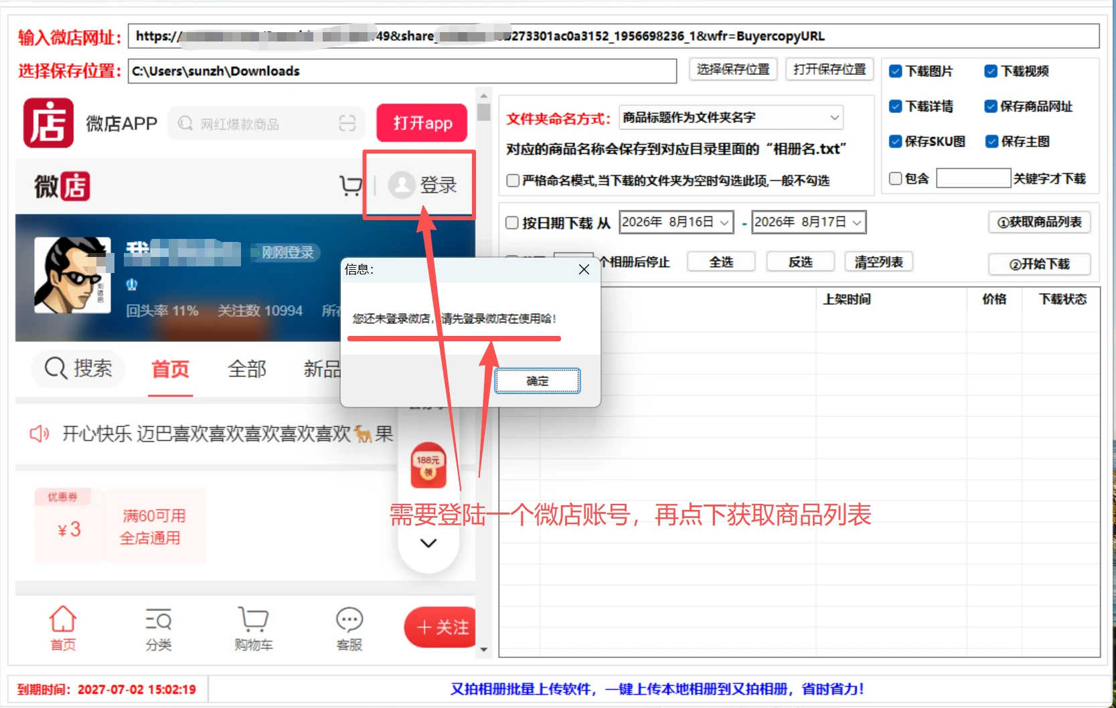The width and height of the screenshot is (1116, 708).
Task: Click the small blue badge icon under the shop name
Action: point(132,284)
